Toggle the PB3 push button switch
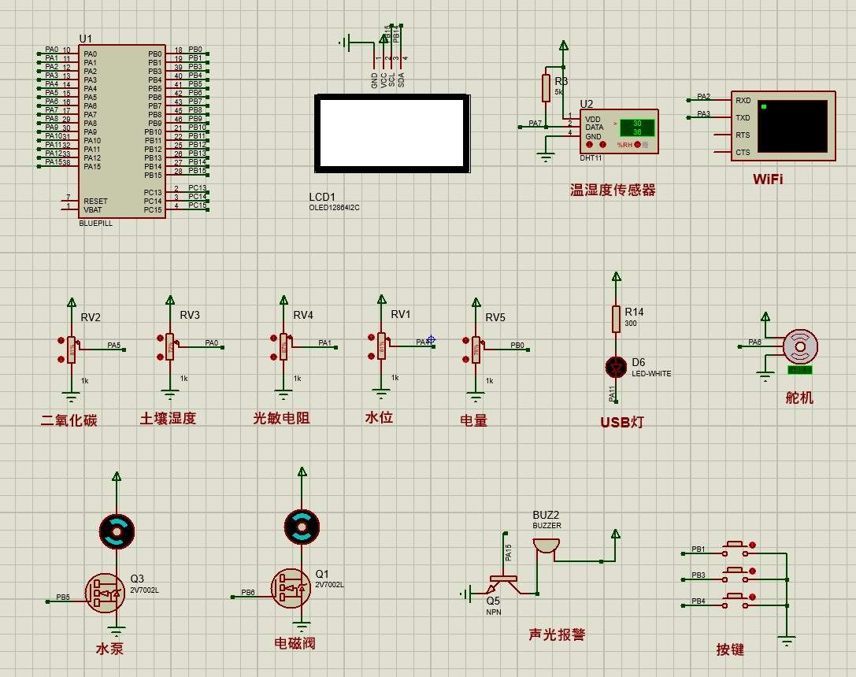 736,575
